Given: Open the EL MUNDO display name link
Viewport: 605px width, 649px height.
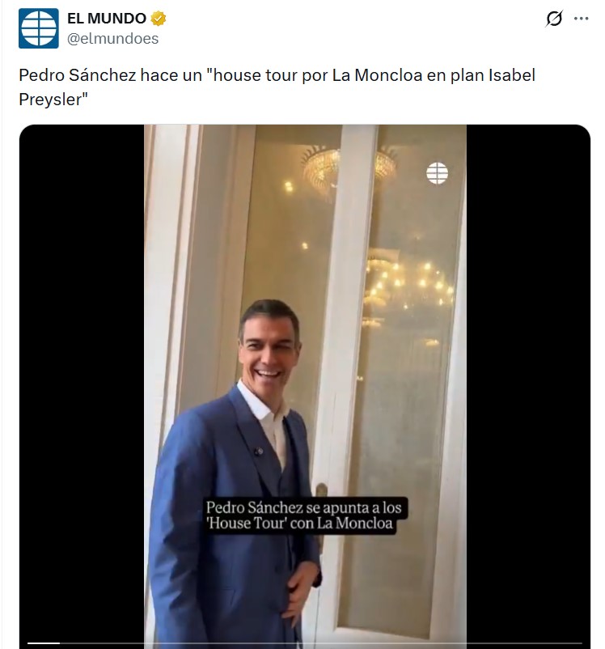Looking at the screenshot, I should pyautogui.click(x=106, y=19).
